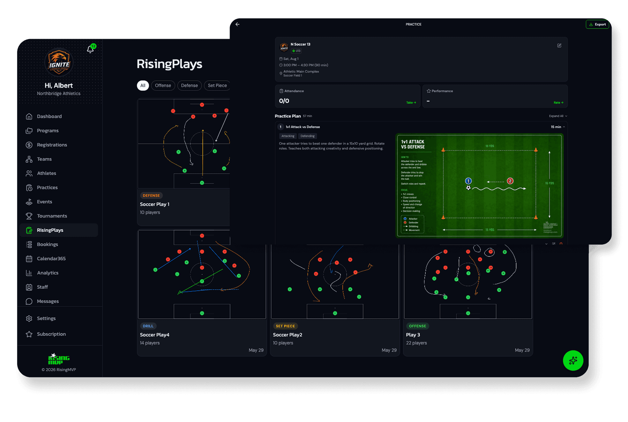This screenshot has width=628, height=422.
Task: Select RisingPlays in the sidebar
Action: pos(58,230)
